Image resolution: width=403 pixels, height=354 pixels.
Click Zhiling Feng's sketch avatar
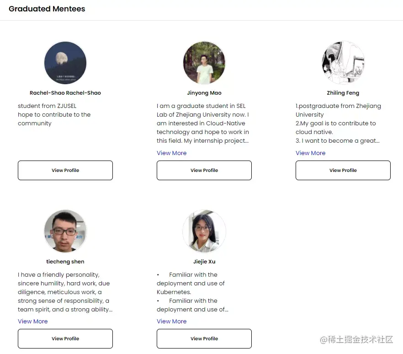343,63
